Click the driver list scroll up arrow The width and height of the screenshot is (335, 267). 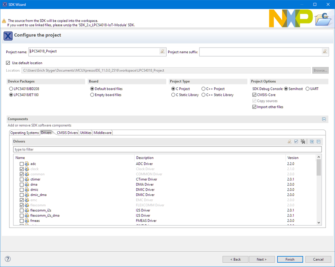319,157
